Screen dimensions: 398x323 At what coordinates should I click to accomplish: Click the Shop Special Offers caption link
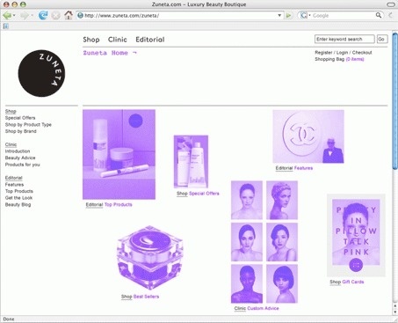(198, 194)
